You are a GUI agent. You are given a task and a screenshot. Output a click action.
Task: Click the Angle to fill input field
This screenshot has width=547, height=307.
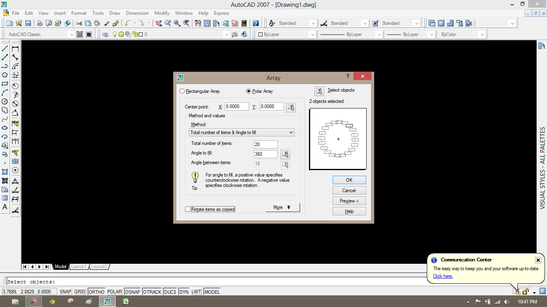(x=266, y=154)
